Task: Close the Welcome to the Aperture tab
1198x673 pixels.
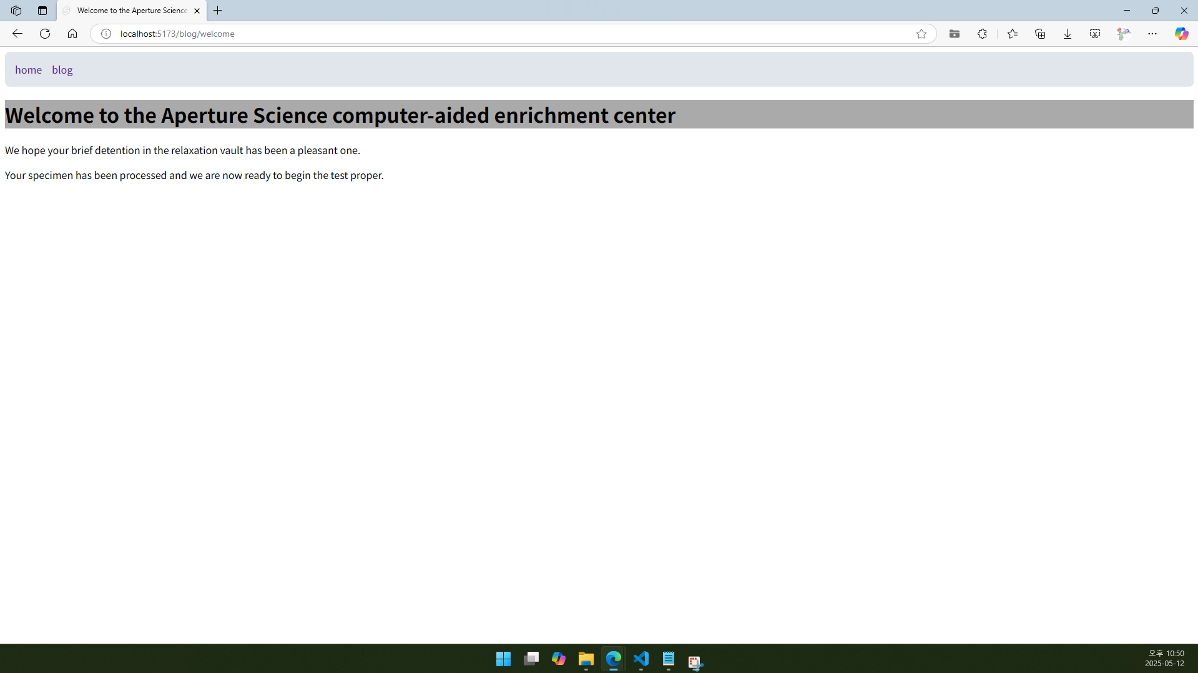Action: (x=197, y=11)
